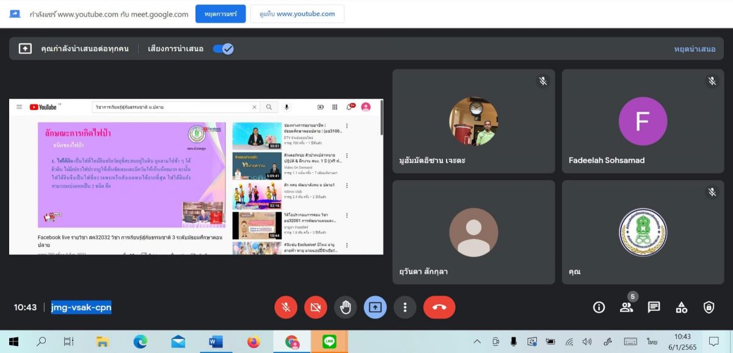The image size is (733, 353).
Task: Click the blue stop sharing button
Action: tap(221, 14)
